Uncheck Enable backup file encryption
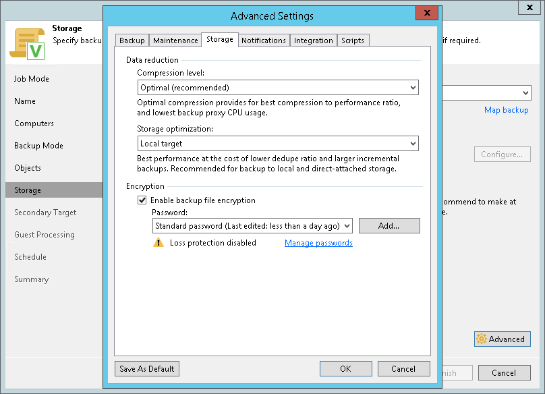This screenshot has width=545, height=394. (142, 200)
